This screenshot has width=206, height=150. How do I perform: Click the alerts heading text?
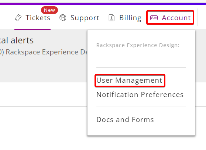tap(17, 40)
